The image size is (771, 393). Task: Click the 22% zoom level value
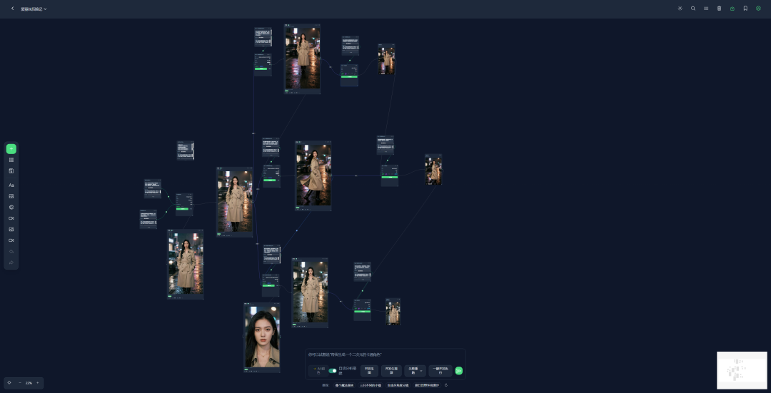29,383
